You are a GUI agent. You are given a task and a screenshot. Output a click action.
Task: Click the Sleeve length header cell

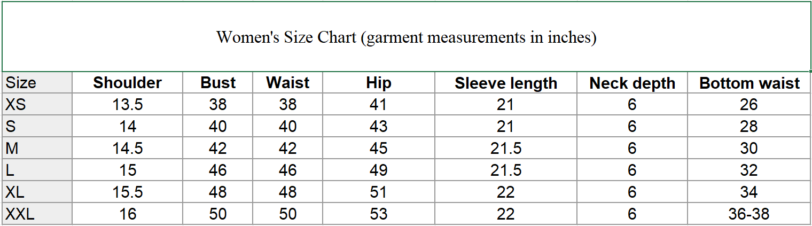(x=506, y=83)
